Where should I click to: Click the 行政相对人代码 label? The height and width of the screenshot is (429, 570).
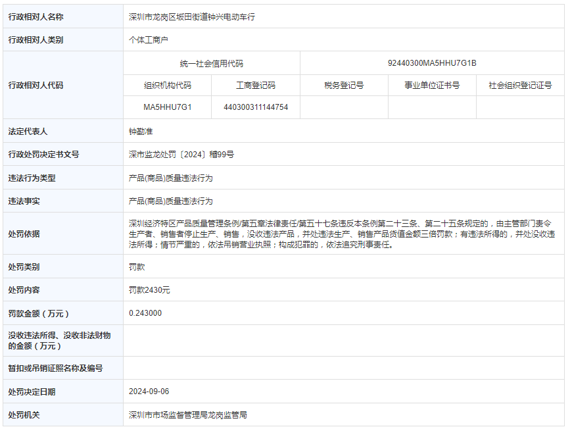tap(36, 85)
